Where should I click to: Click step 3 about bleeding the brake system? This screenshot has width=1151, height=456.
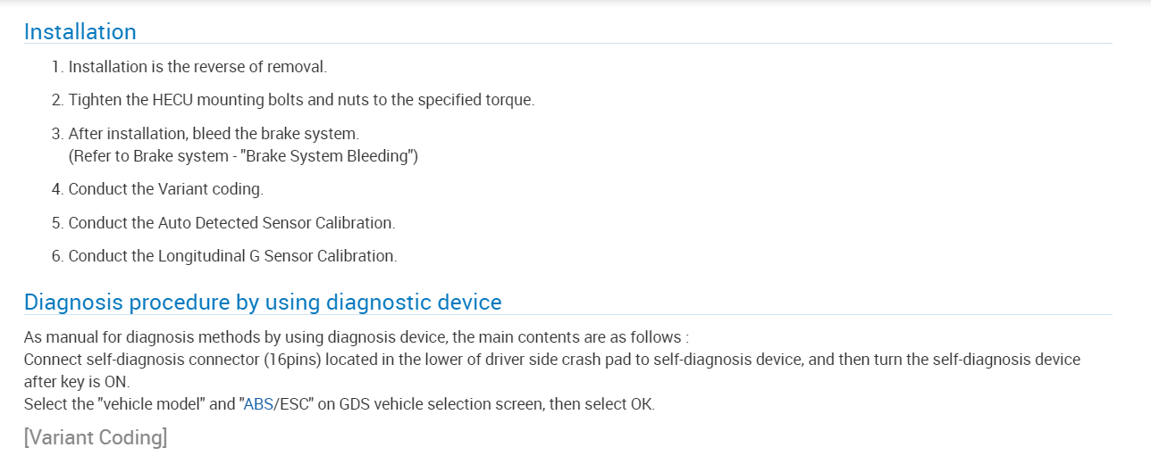coord(214,134)
